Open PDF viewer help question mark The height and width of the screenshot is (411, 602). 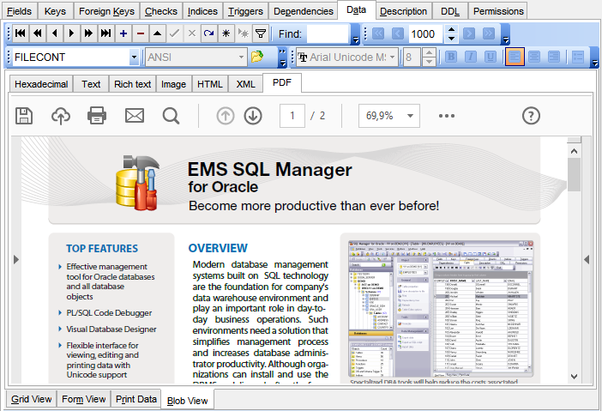point(532,116)
